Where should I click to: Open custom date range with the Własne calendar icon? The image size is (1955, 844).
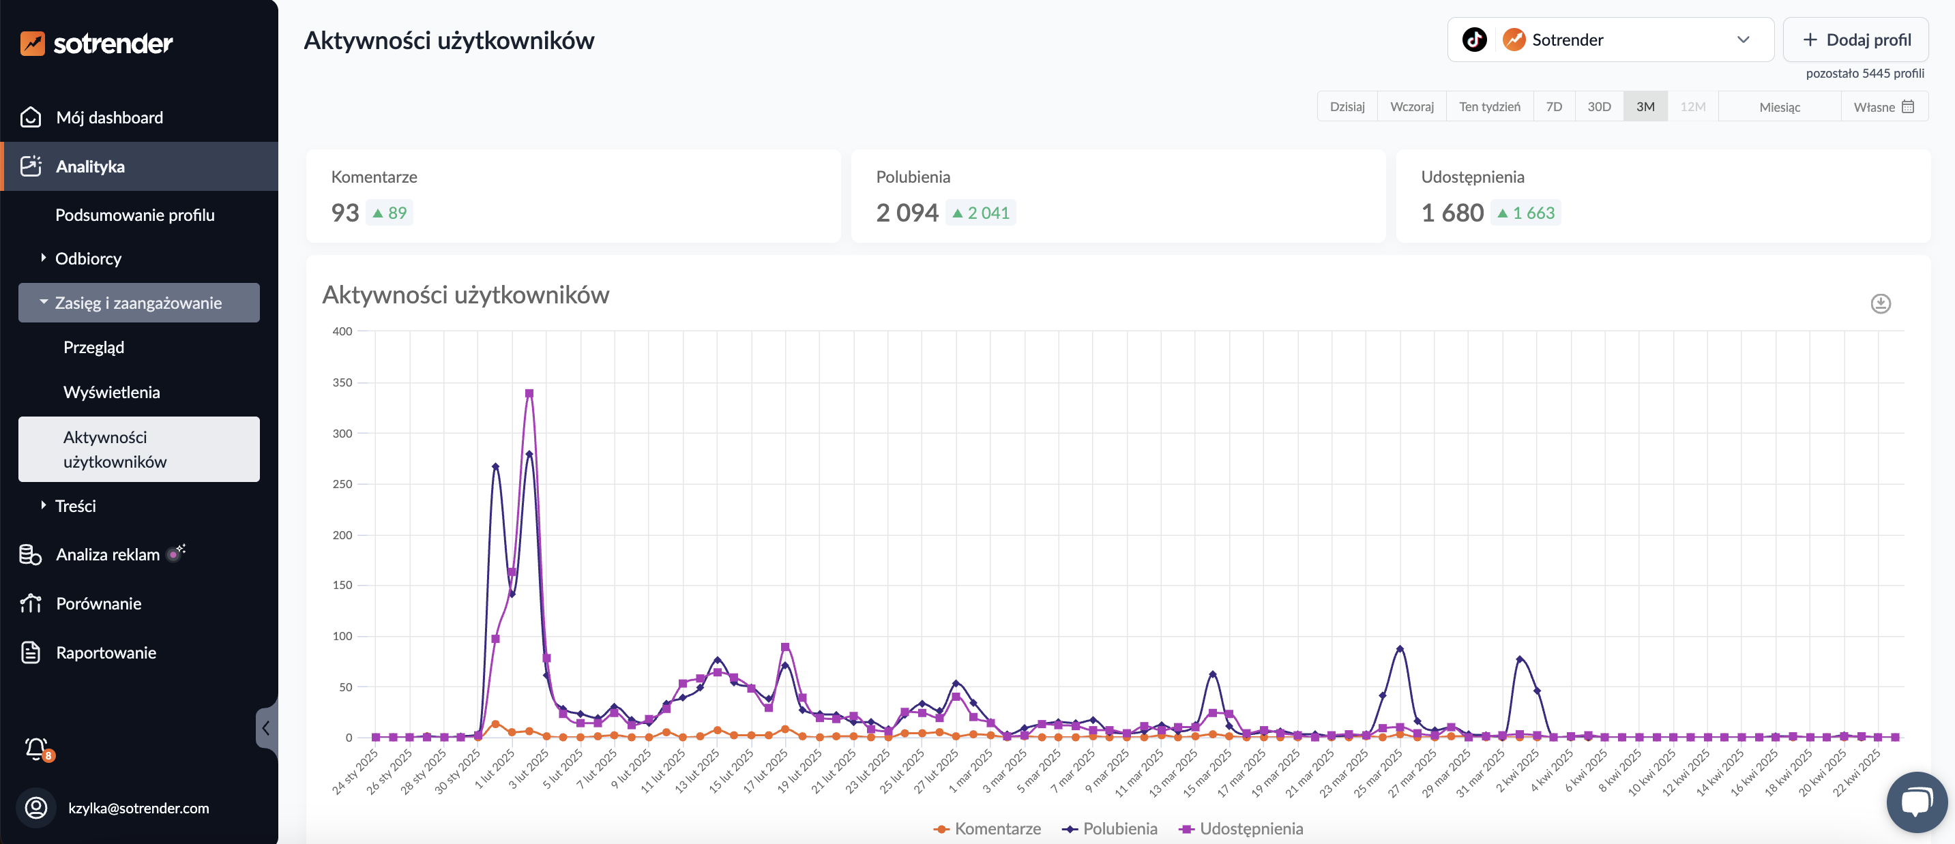[1907, 107]
